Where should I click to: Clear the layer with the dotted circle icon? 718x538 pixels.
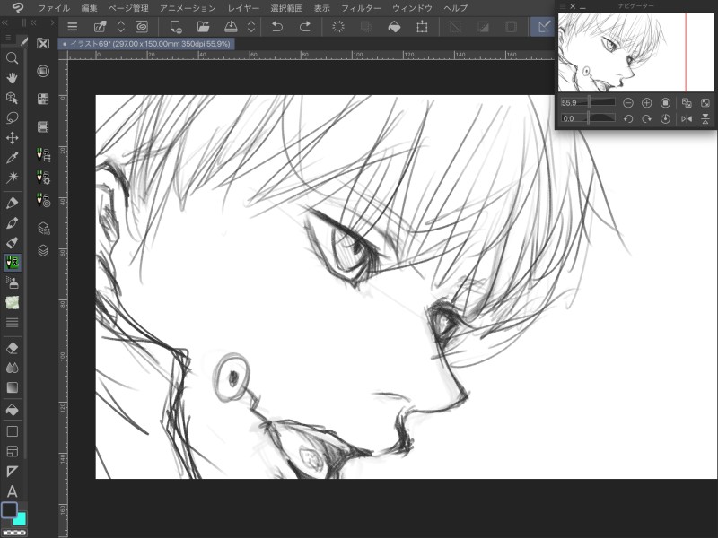coord(338,27)
